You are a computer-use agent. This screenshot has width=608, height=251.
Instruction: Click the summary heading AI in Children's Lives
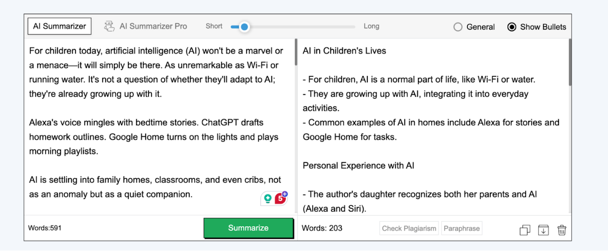[x=344, y=51]
